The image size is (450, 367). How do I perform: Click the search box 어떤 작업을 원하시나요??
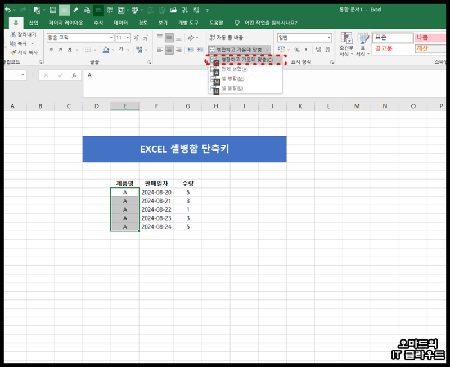271,23
